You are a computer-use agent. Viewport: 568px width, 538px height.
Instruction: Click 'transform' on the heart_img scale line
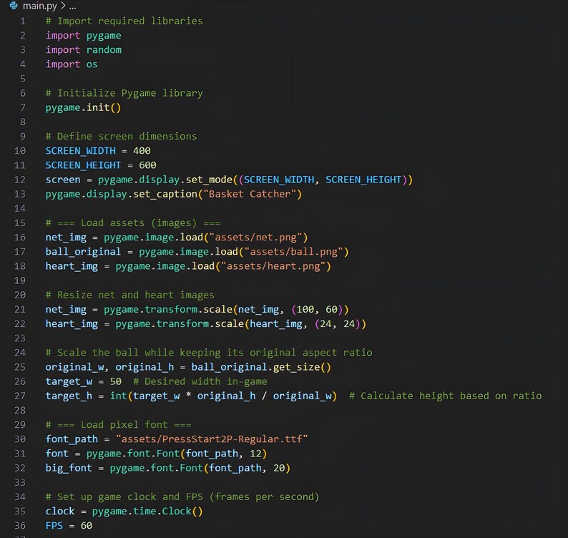tap(182, 323)
